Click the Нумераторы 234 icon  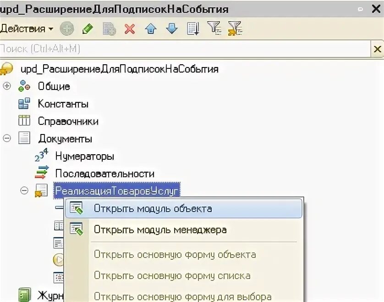point(41,155)
